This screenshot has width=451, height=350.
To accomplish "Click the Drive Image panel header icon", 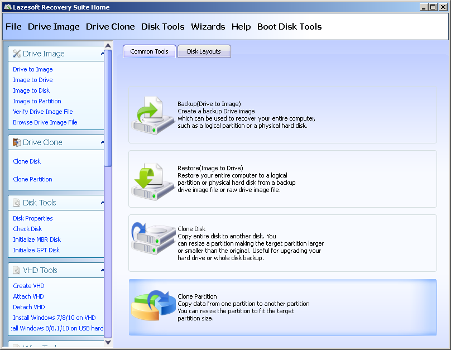I will (x=17, y=54).
